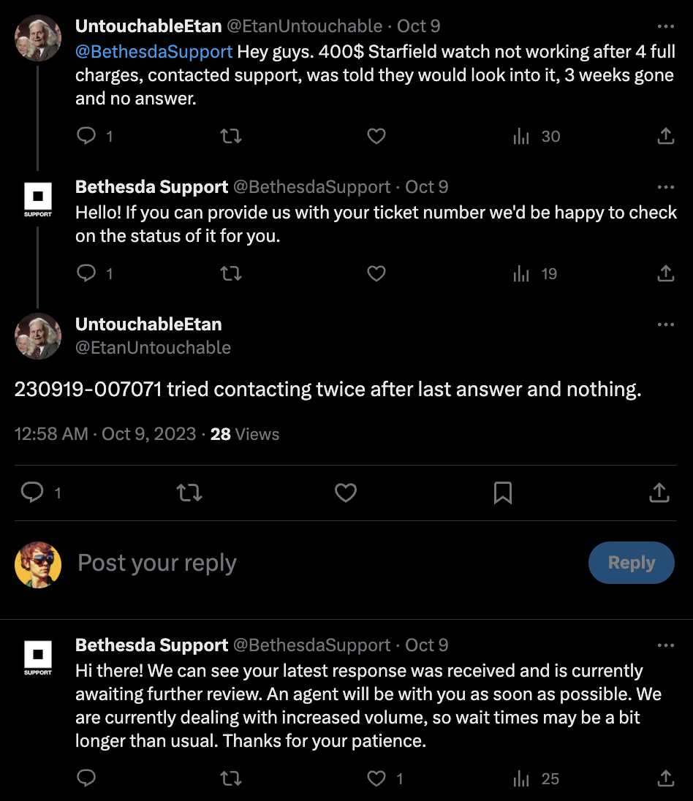693x801 pixels.
Task: Open Bethesda Support name on second tweet
Action: (151, 187)
